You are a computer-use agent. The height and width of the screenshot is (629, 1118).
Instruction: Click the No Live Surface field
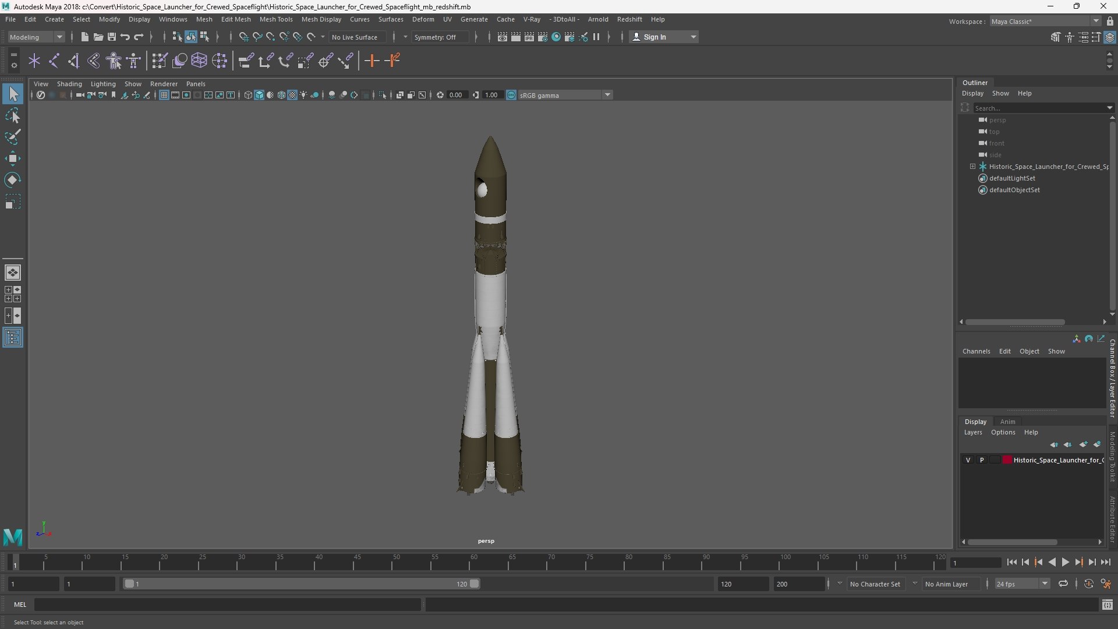tap(357, 37)
